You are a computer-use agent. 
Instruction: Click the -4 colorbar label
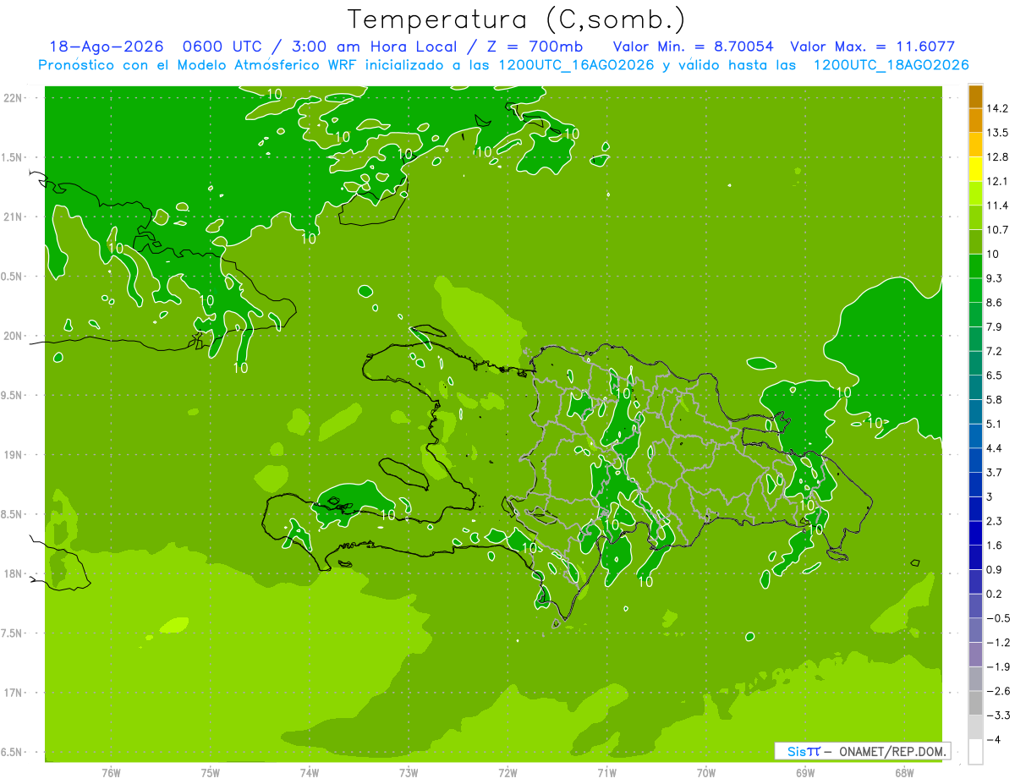993,739
